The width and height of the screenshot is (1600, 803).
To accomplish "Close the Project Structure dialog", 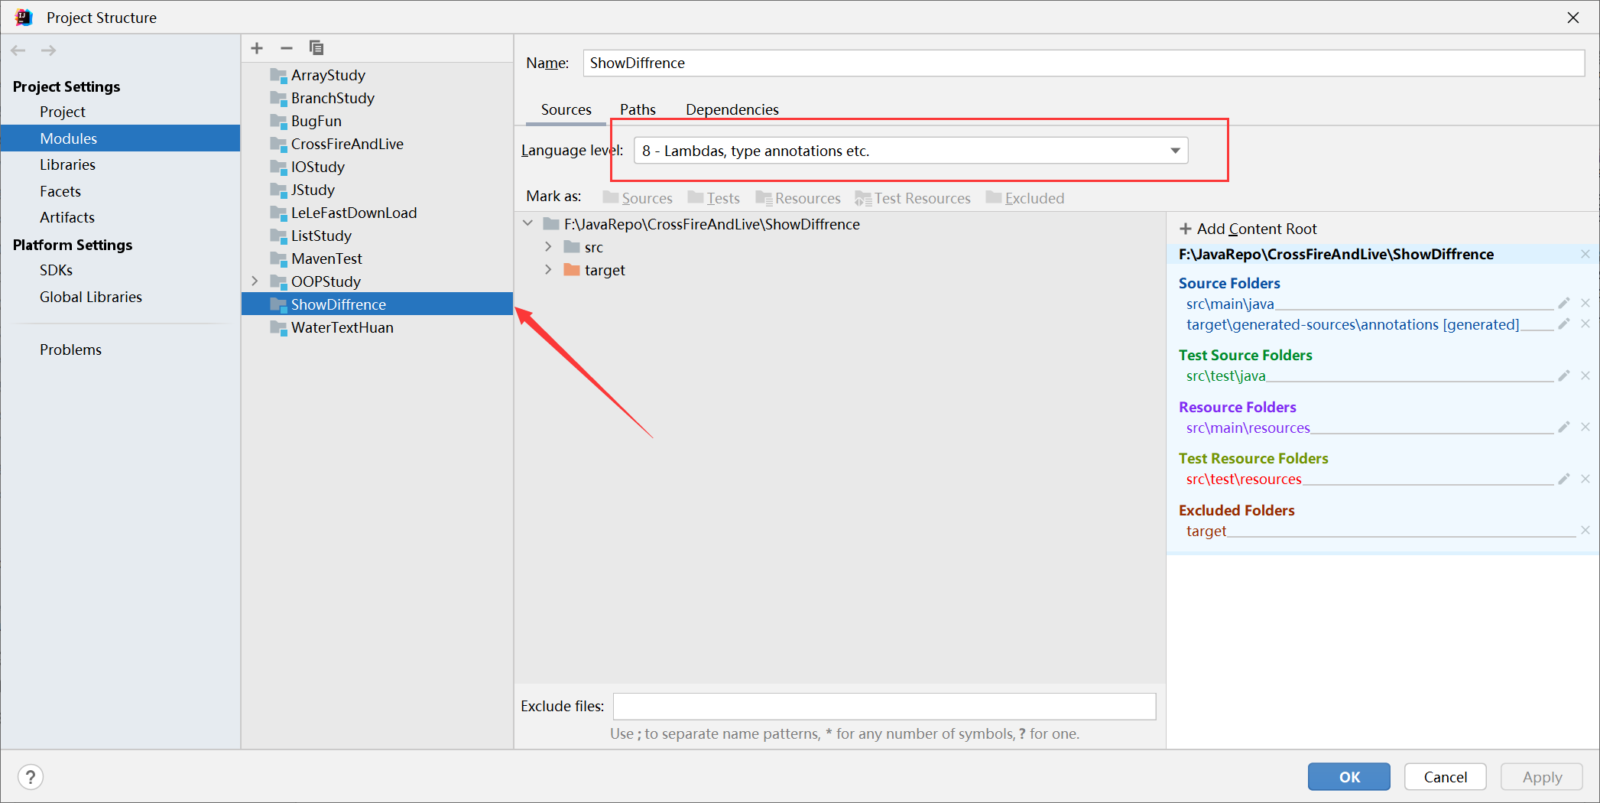I will point(1572,17).
